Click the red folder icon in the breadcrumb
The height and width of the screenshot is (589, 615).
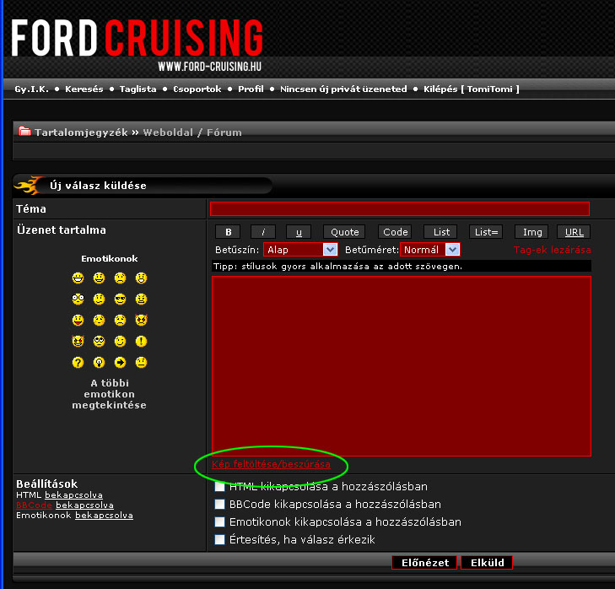pyautogui.click(x=24, y=132)
